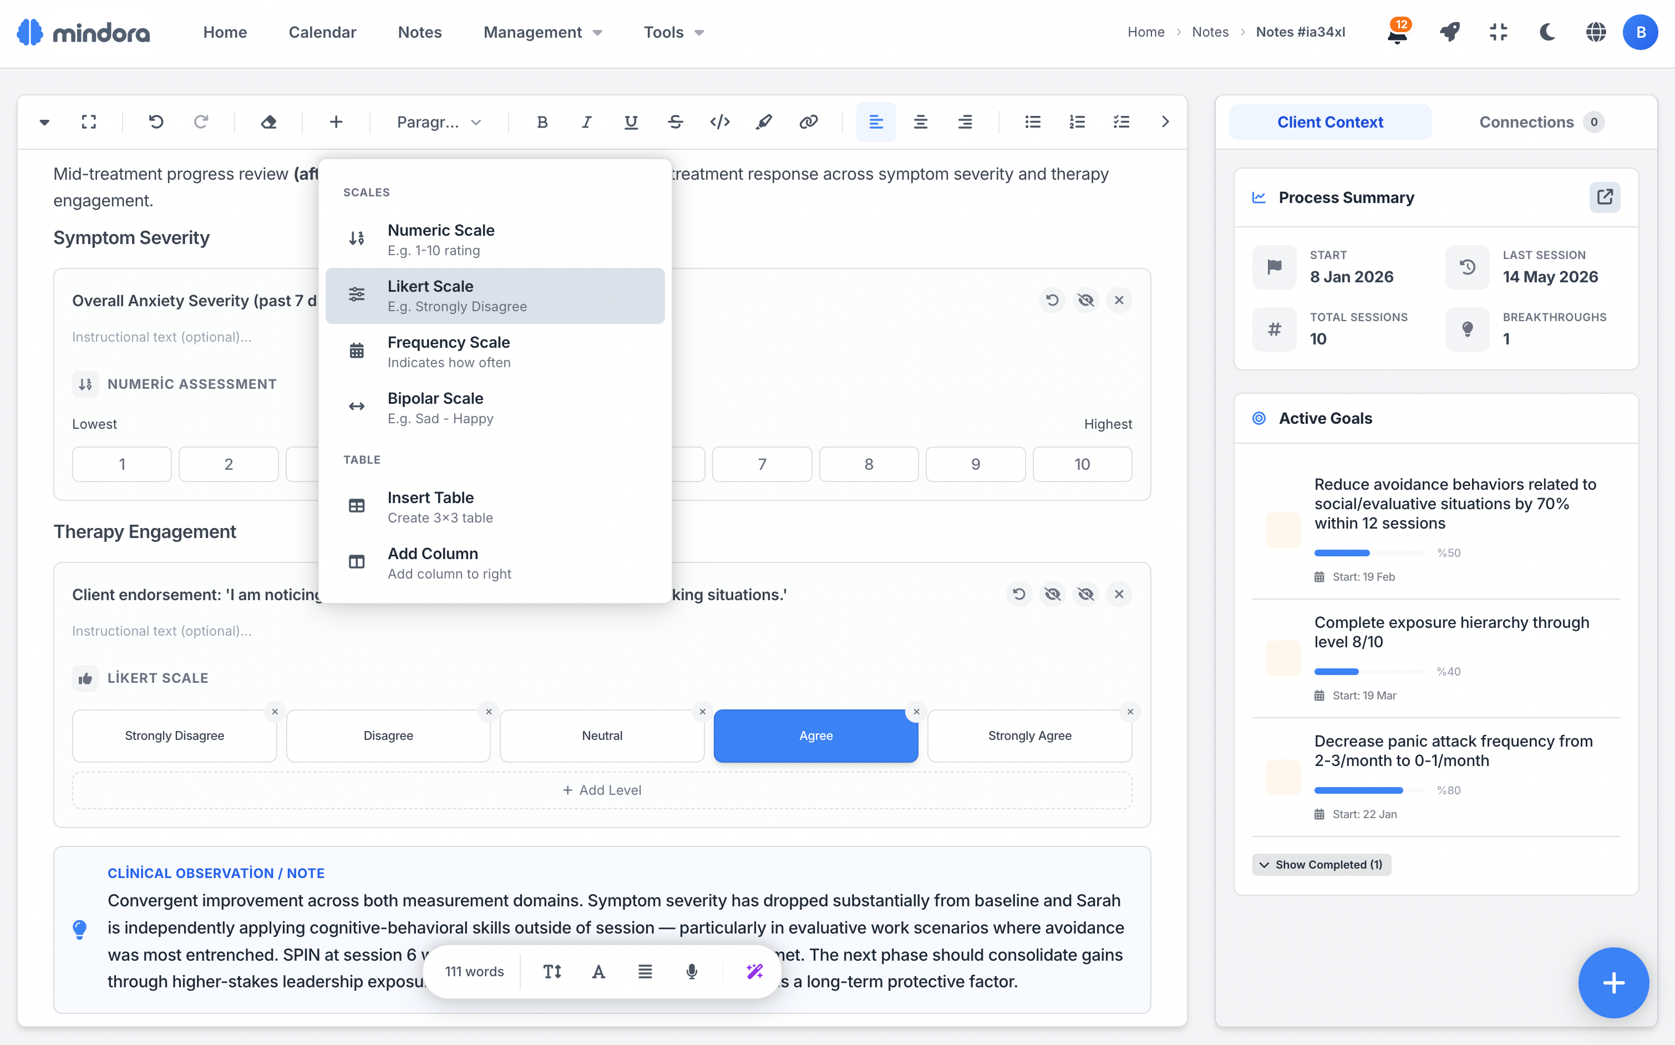Open text size options in floating bar
The width and height of the screenshot is (1675, 1045).
point(552,972)
